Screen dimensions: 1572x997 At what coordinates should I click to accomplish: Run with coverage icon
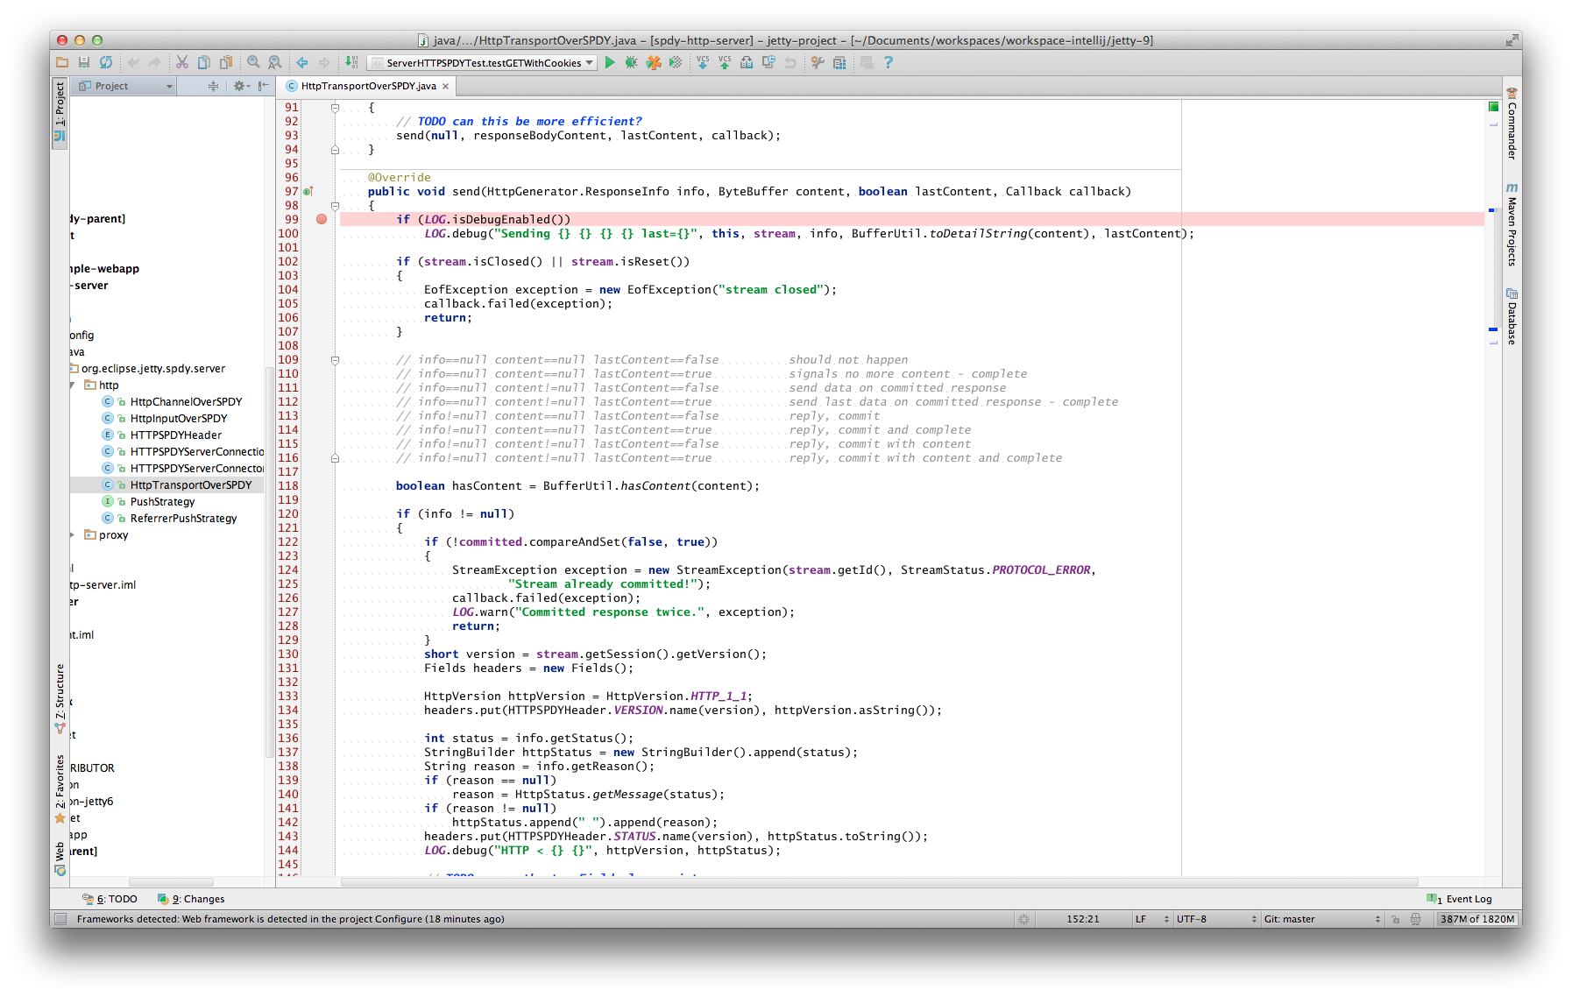(x=654, y=62)
